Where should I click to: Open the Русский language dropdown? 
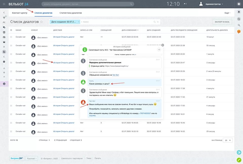pyautogui.click(x=32, y=158)
